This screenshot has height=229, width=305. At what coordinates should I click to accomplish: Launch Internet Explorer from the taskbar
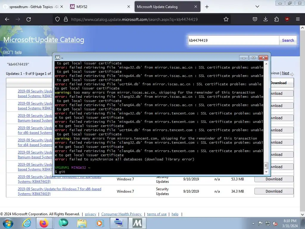[27, 223]
